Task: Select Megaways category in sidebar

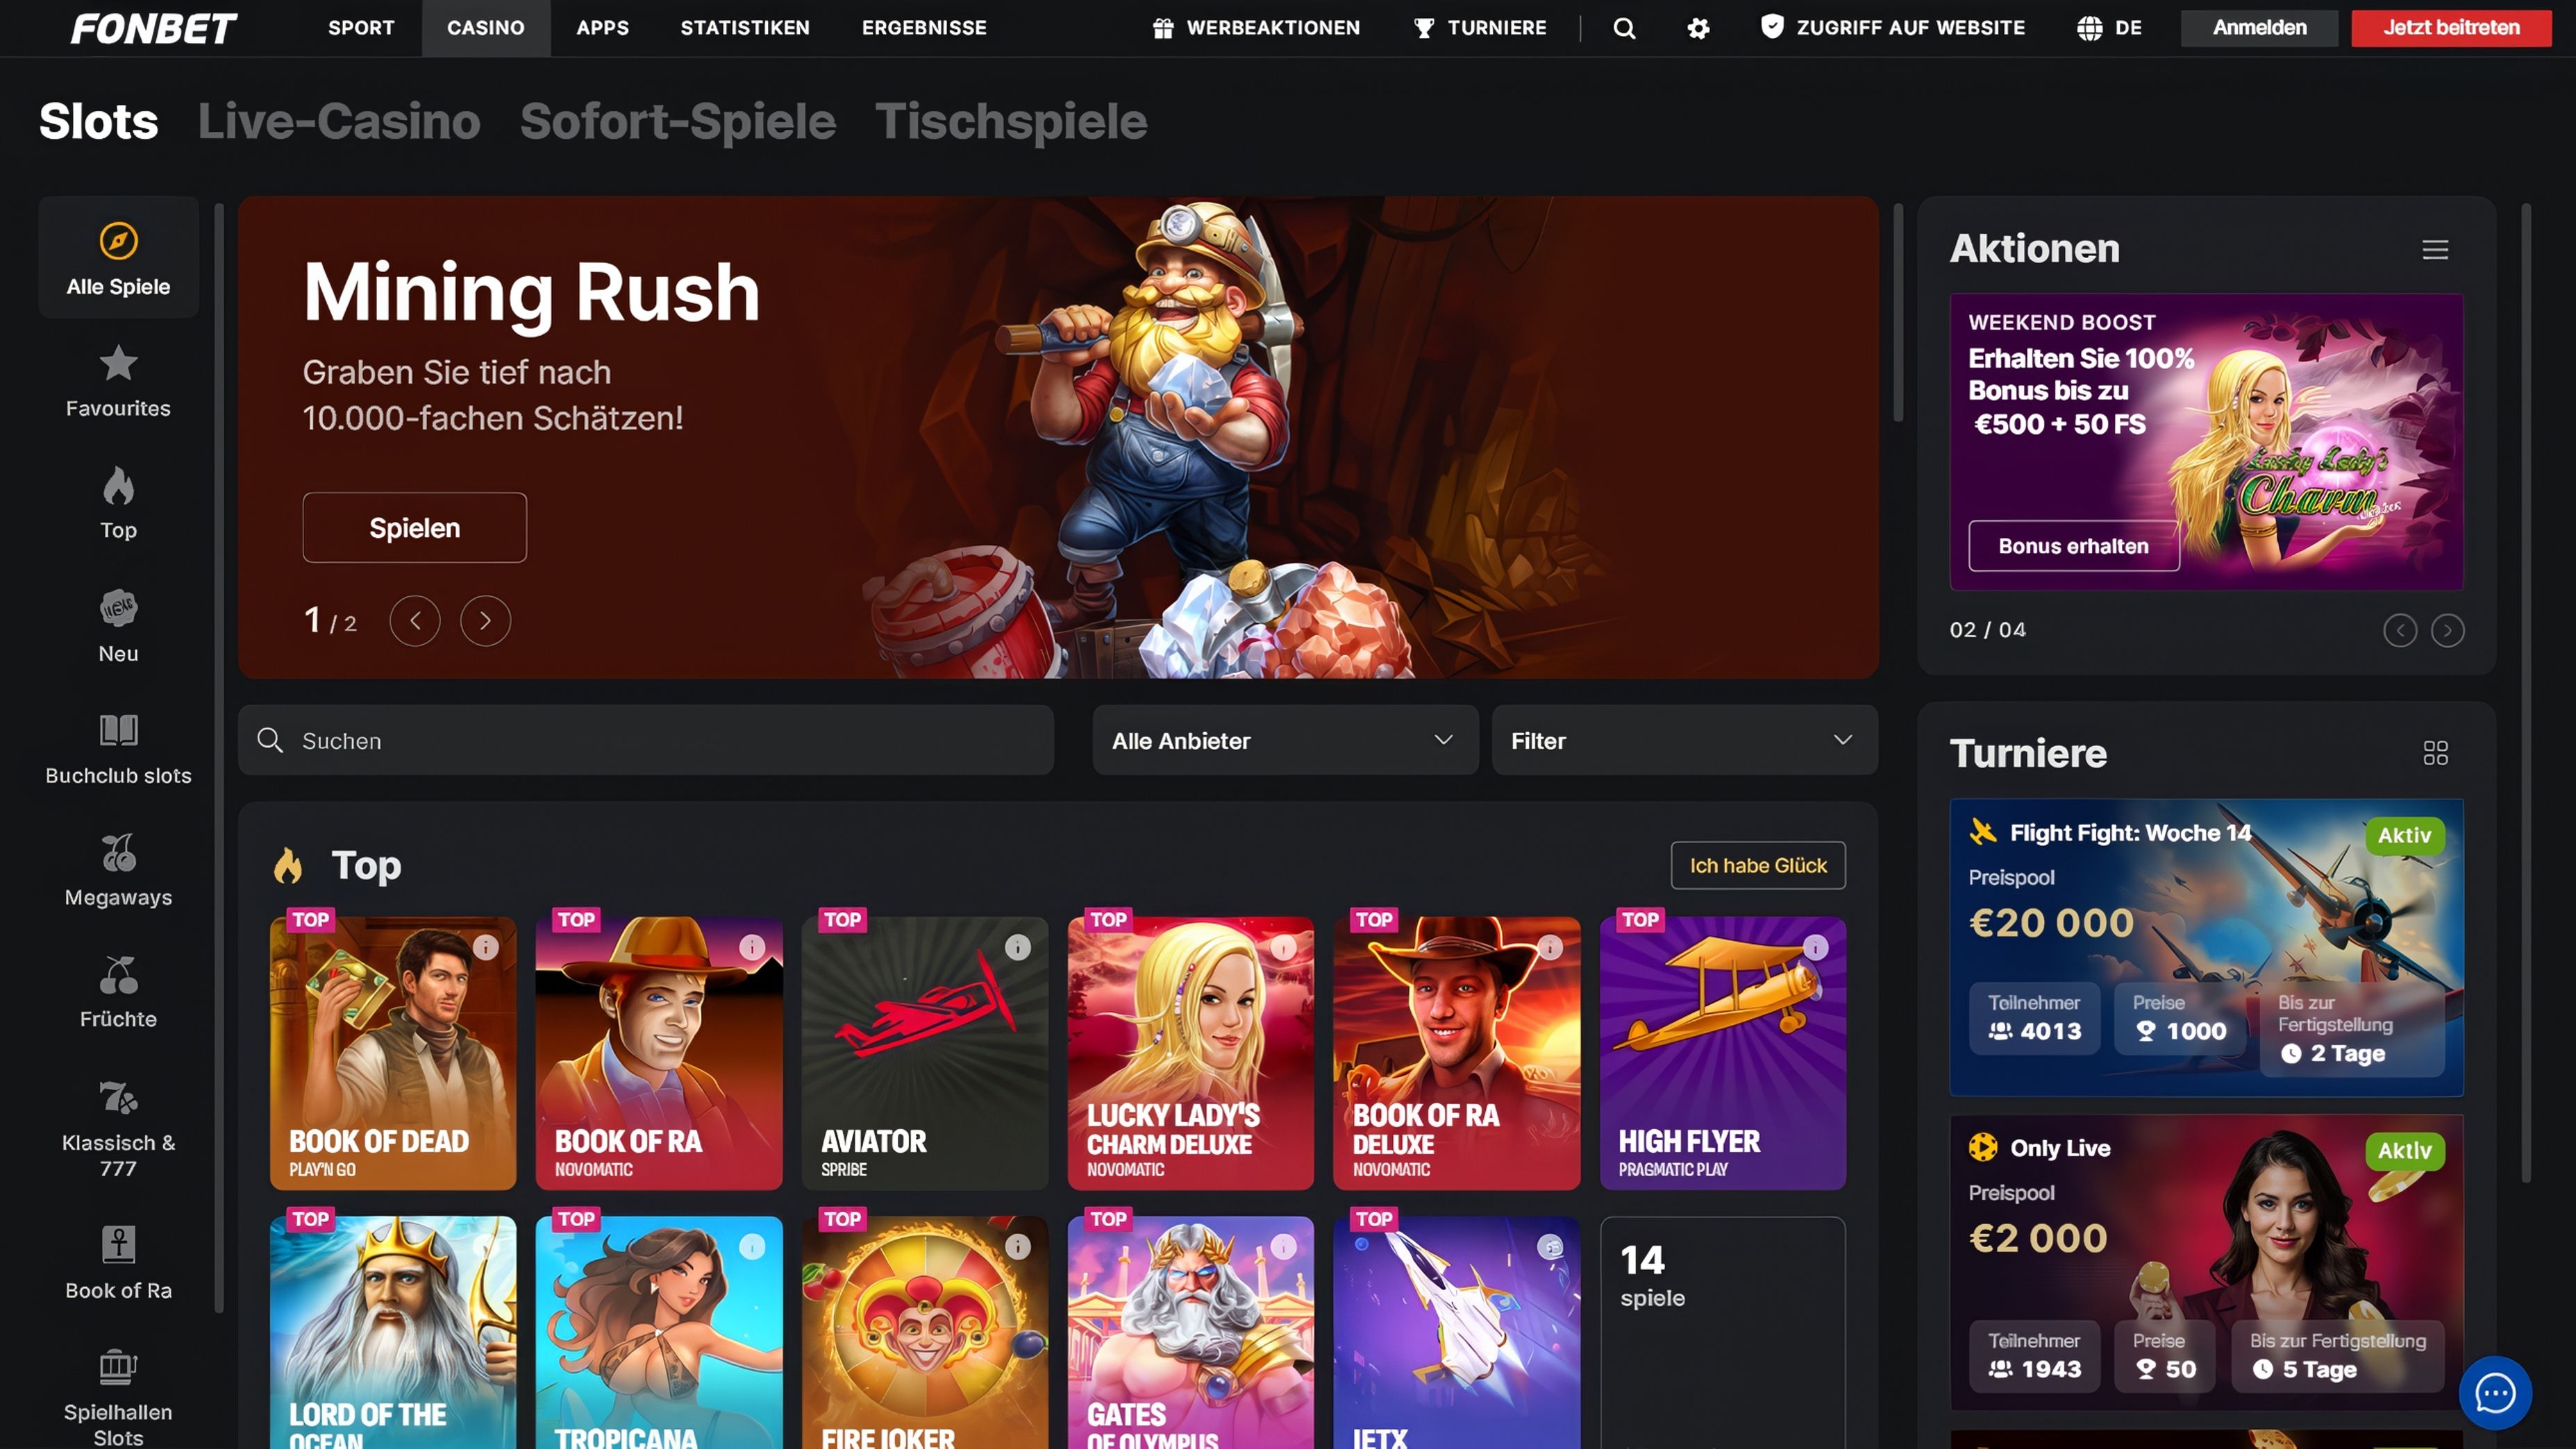Action: (x=118, y=870)
